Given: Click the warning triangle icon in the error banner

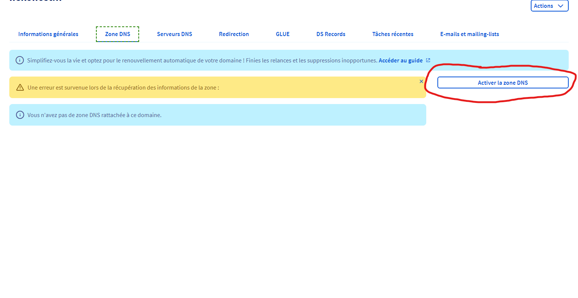Looking at the screenshot, I should [x=20, y=88].
